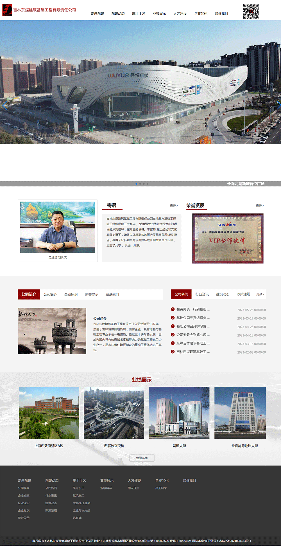281x546 pixels.
Task: Open 人才建设 in top navigation
Action: tap(180, 14)
